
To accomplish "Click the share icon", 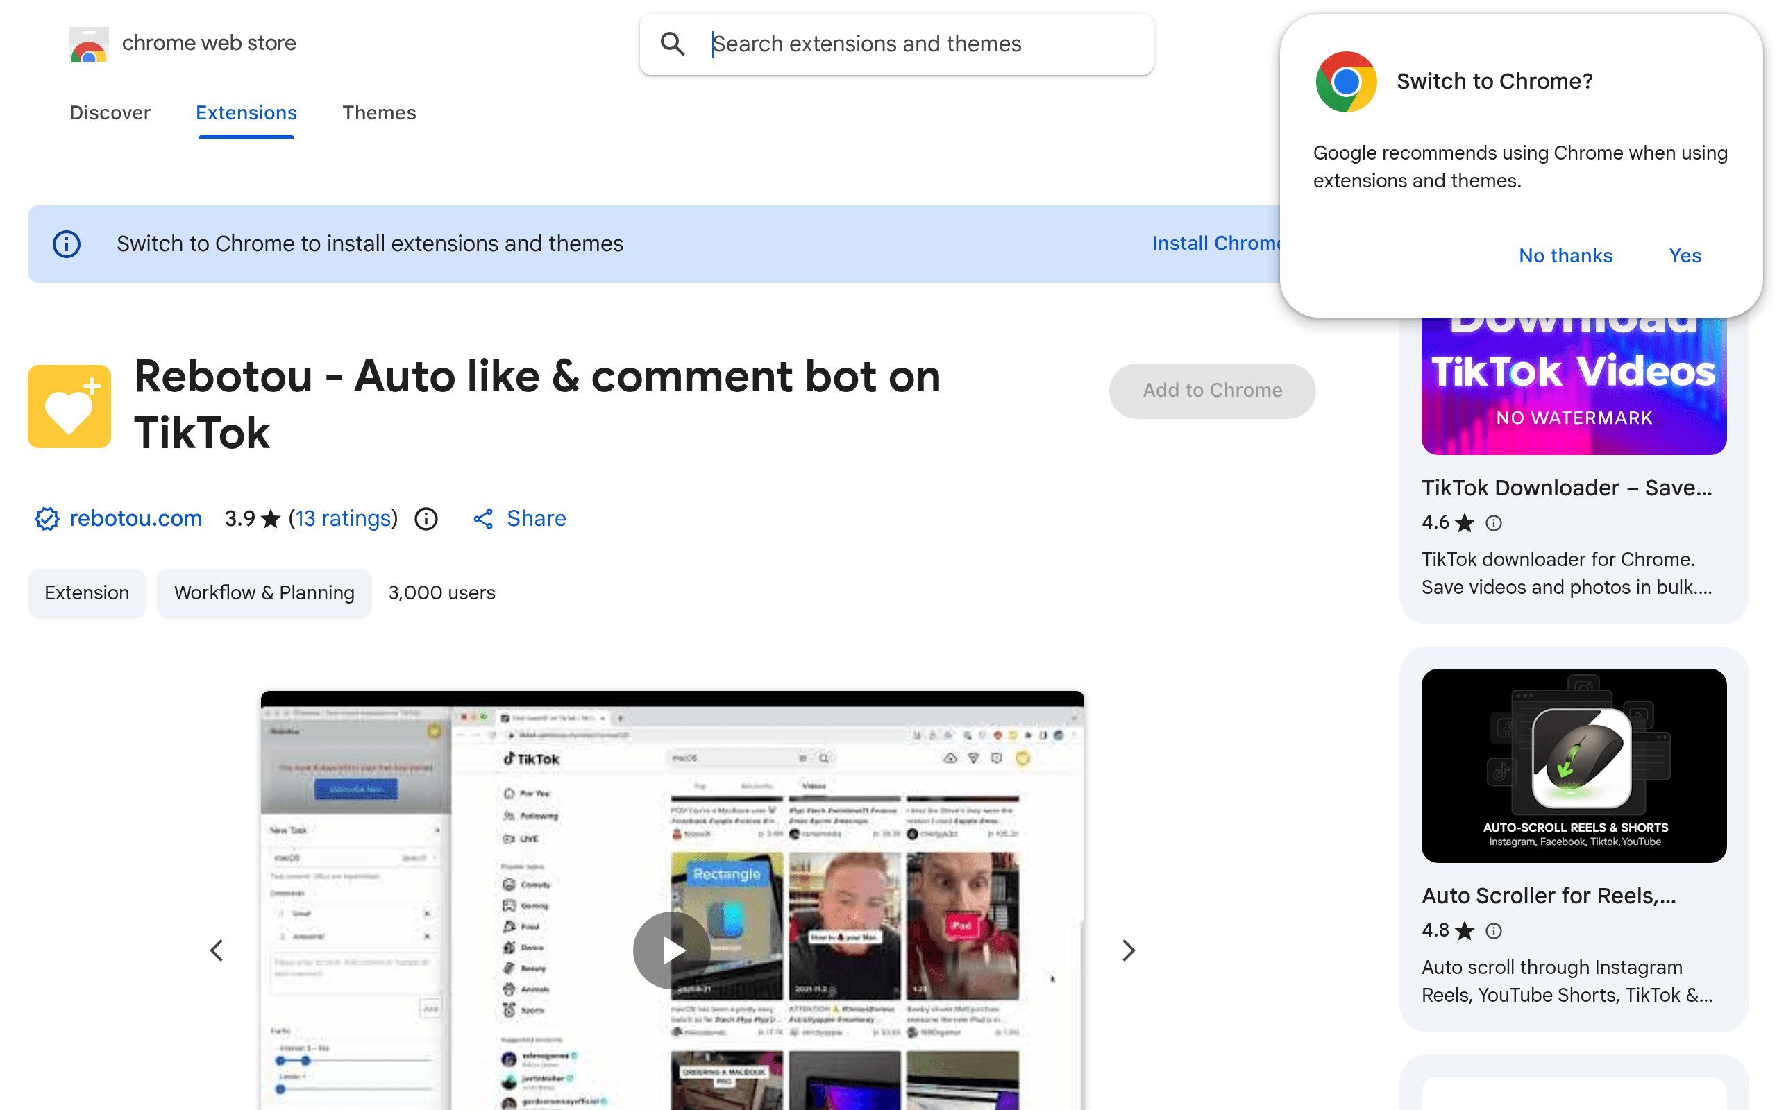I will pyautogui.click(x=483, y=519).
